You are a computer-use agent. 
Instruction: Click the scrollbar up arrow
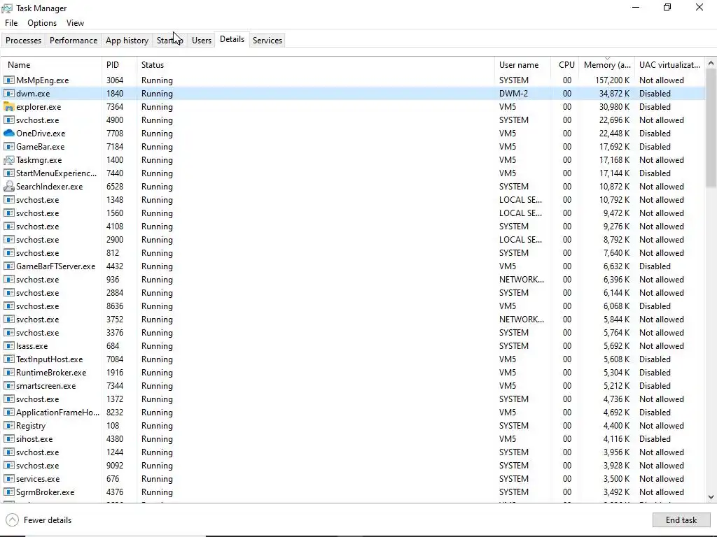(711, 64)
